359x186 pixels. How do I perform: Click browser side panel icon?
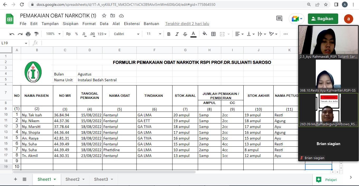click(x=336, y=4)
